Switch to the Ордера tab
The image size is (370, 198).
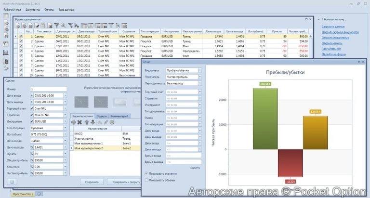point(101,116)
